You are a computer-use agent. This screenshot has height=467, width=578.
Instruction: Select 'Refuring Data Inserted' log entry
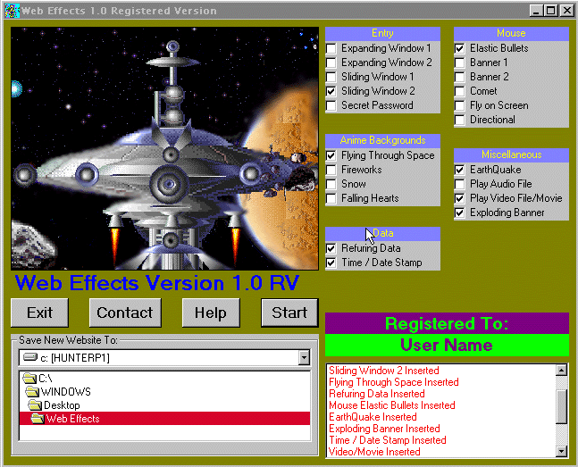pos(377,394)
